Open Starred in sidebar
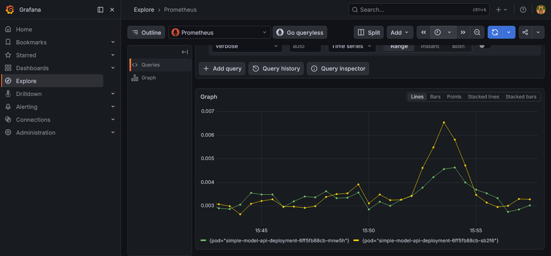 (26, 55)
